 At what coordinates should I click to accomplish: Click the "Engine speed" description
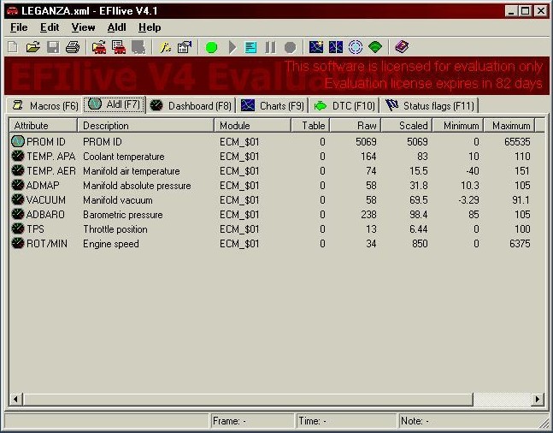111,244
